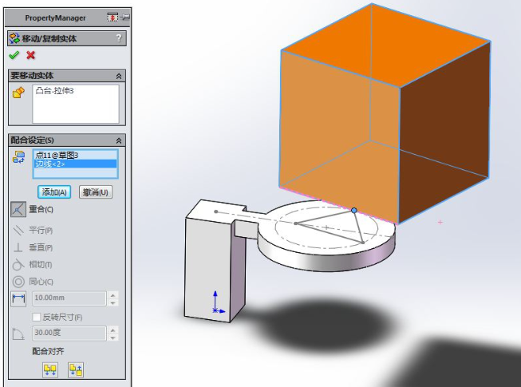Select 点11@草图3 in mate list
521x387 pixels.
(x=57, y=155)
